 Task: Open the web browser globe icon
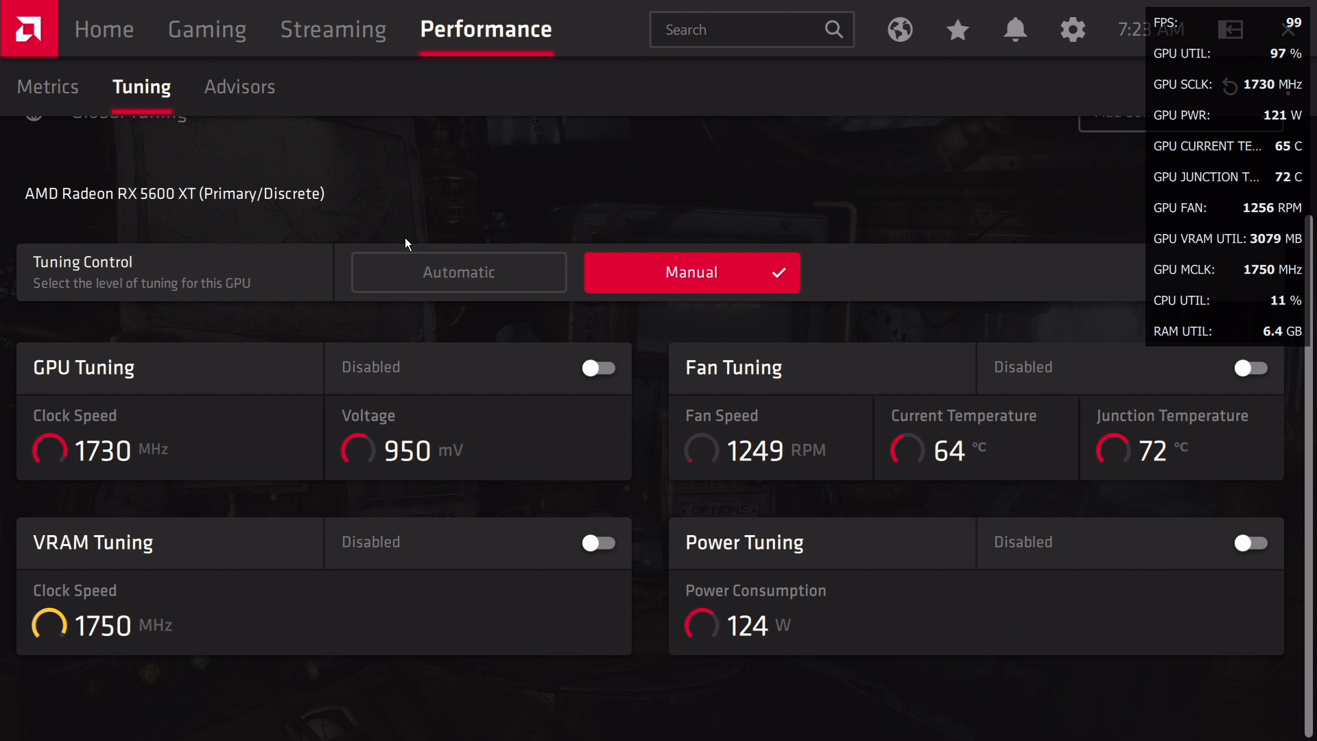tap(900, 30)
